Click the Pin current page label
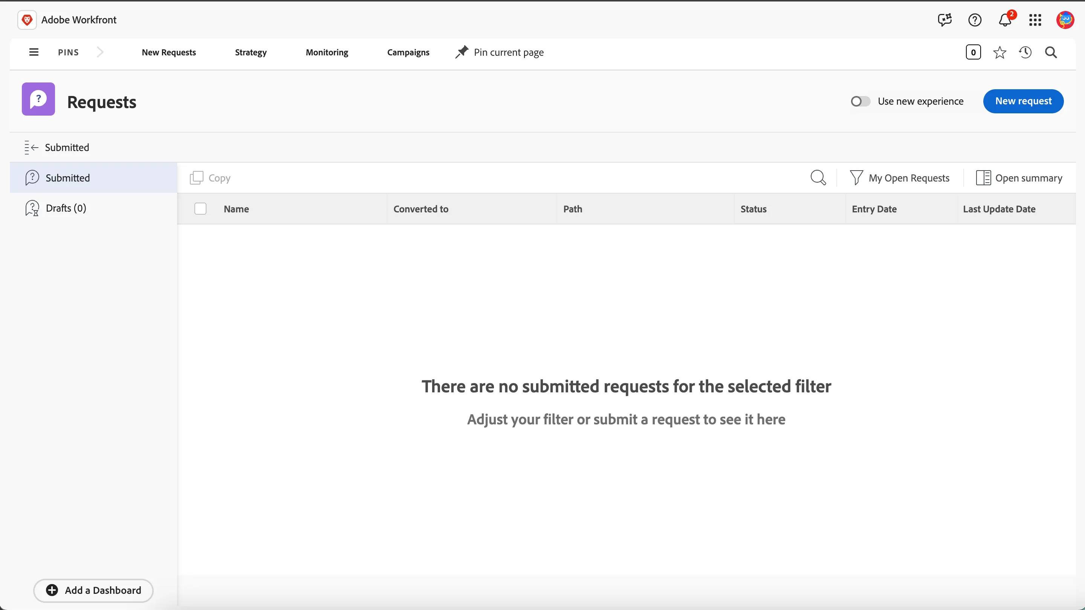 point(508,52)
